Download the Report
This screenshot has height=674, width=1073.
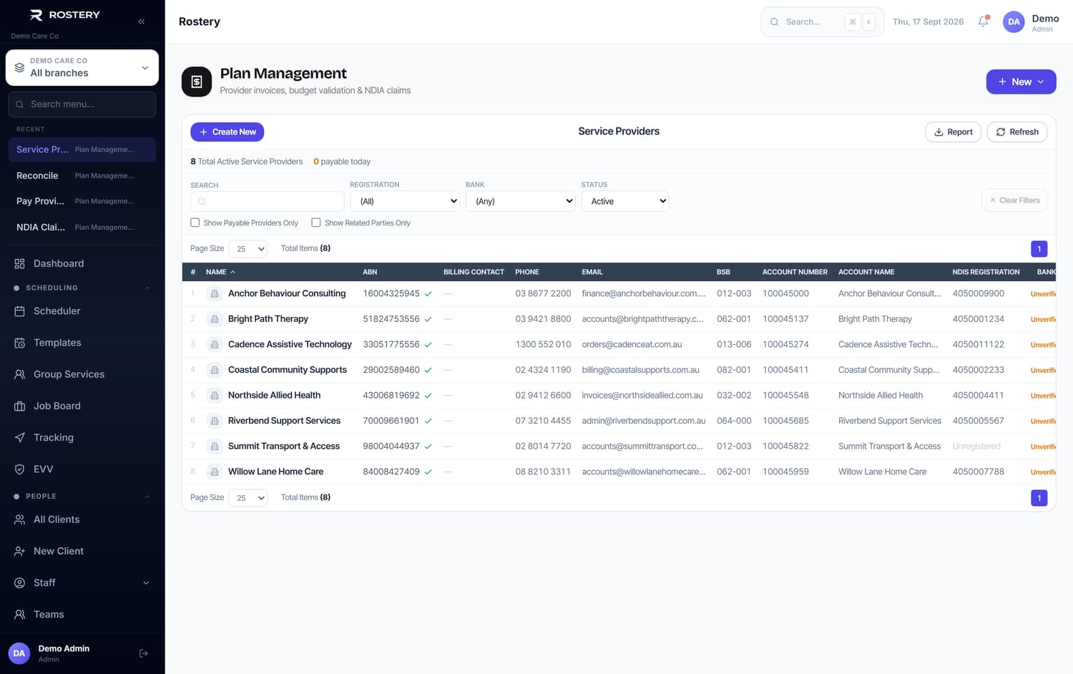click(x=953, y=132)
